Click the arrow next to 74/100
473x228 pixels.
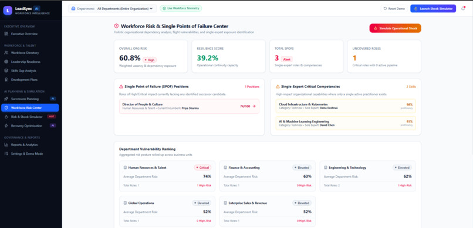pyautogui.click(x=254, y=106)
